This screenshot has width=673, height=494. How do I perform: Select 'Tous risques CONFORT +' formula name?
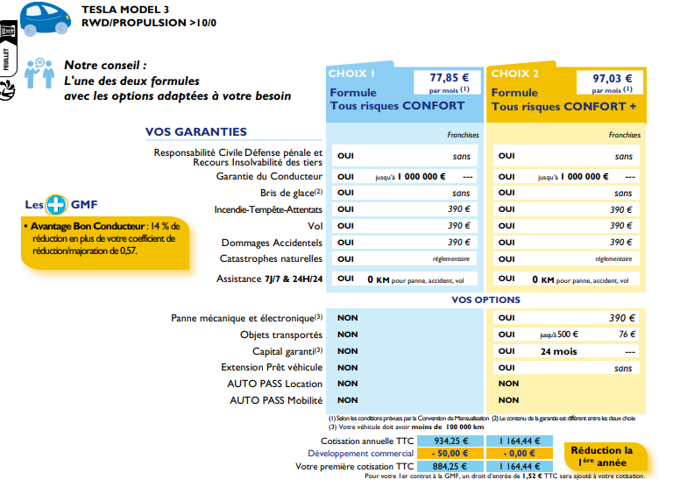563,107
